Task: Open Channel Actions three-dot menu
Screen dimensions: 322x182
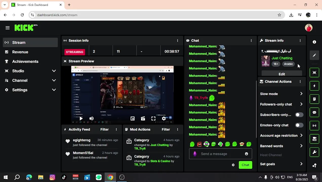Action: point(300,82)
